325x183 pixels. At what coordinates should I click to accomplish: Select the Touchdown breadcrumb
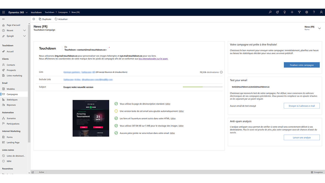(x=50, y=12)
